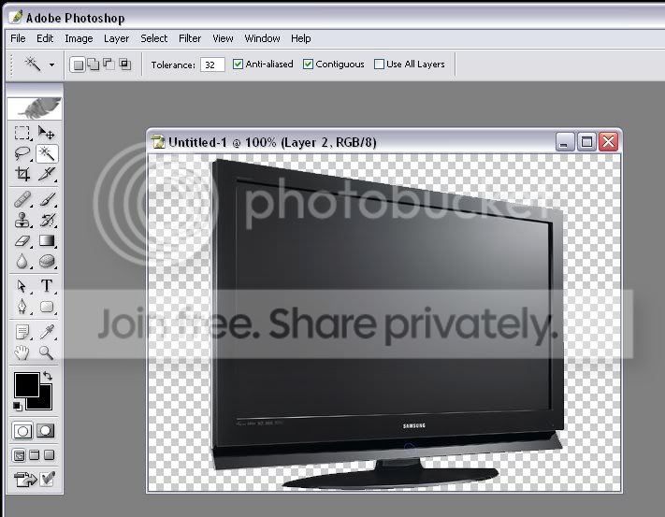Open the Select menu
The height and width of the screenshot is (517, 665).
[153, 38]
